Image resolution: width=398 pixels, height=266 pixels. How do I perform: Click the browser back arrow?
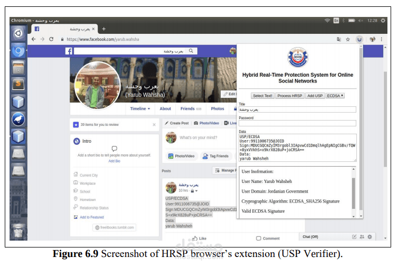[x=33, y=39]
